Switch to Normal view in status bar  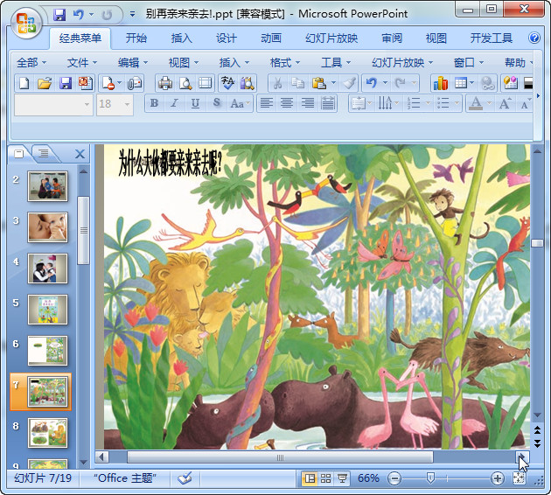pos(310,478)
